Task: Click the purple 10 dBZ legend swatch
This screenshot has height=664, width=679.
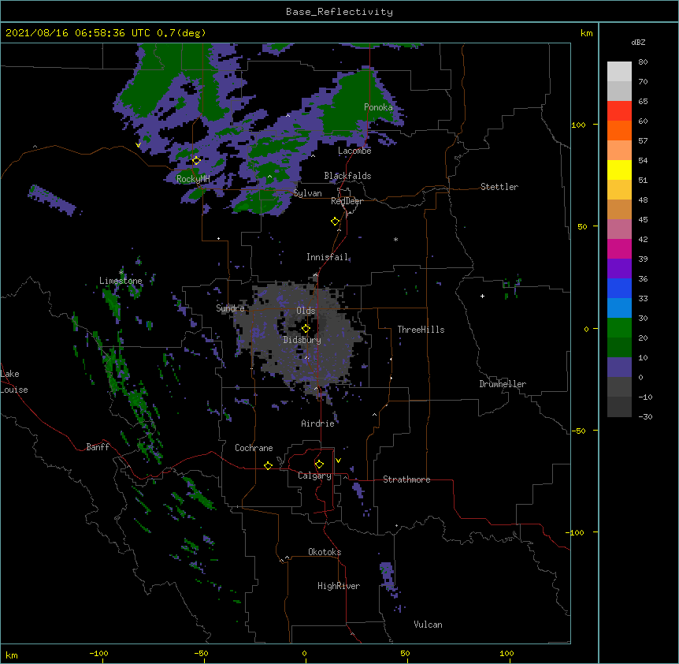Action: coord(619,367)
